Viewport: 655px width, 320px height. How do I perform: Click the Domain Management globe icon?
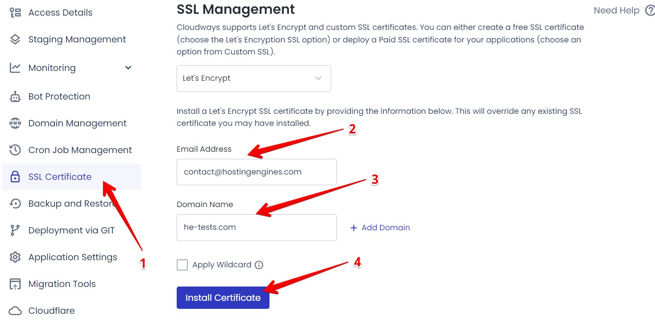click(15, 123)
